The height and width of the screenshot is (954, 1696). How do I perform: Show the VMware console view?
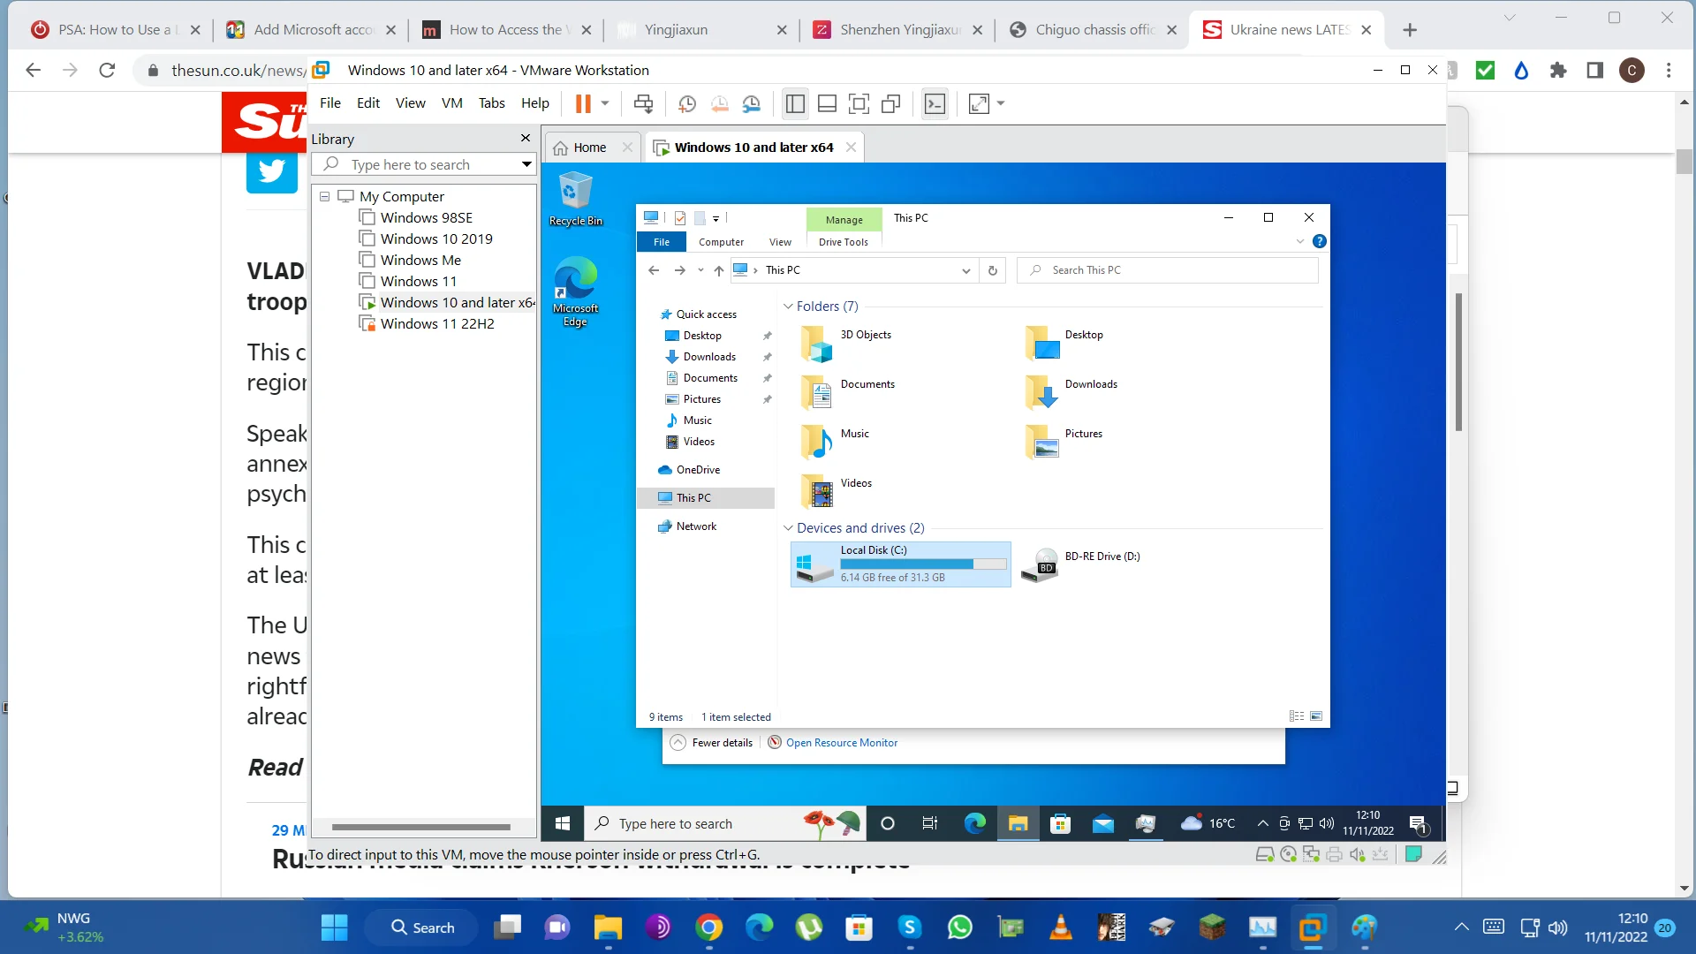935,103
